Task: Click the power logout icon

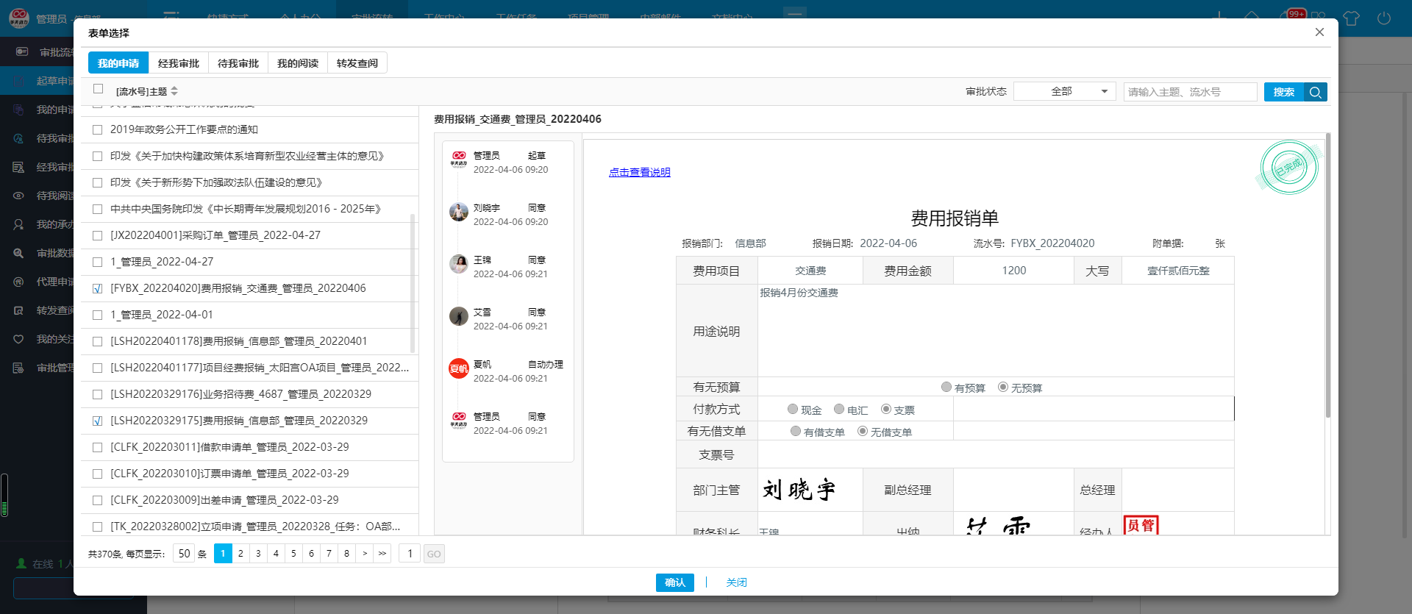Action: [1383, 18]
